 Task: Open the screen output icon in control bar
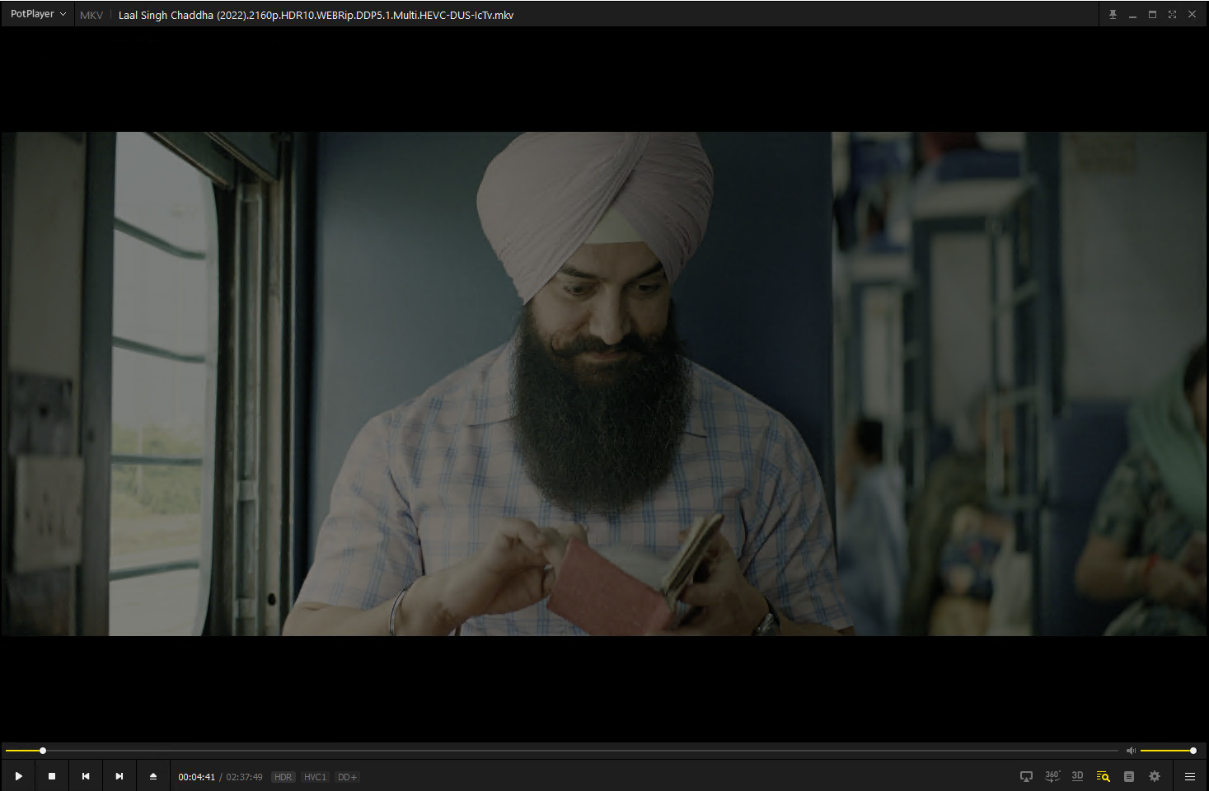[x=1026, y=776]
